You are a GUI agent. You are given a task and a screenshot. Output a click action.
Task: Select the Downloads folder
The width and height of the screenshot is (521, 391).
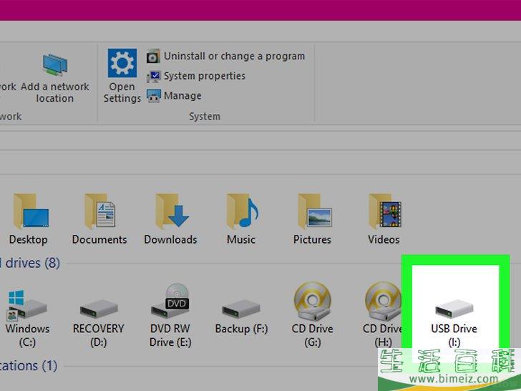(x=171, y=213)
